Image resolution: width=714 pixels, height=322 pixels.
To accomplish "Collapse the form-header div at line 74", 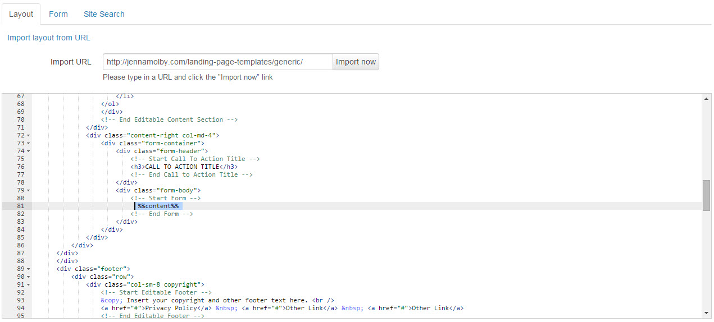I will (28, 151).
